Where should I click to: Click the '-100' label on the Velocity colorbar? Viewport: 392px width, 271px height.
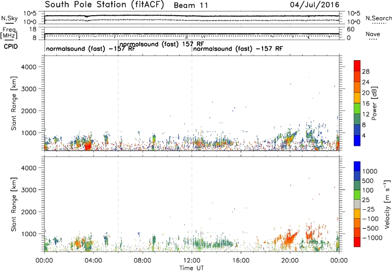[370, 219]
